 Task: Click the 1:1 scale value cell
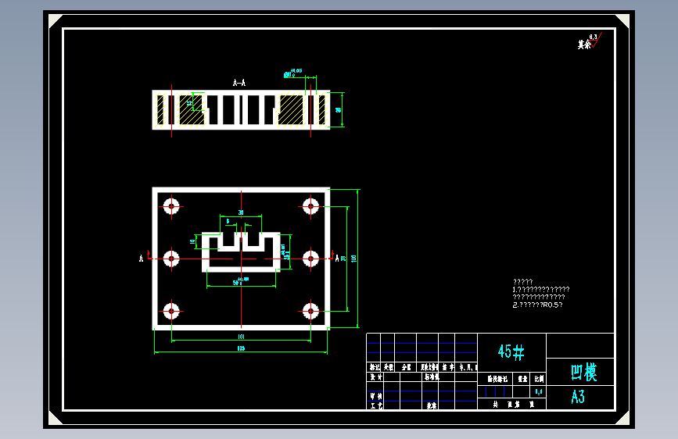coord(539,392)
